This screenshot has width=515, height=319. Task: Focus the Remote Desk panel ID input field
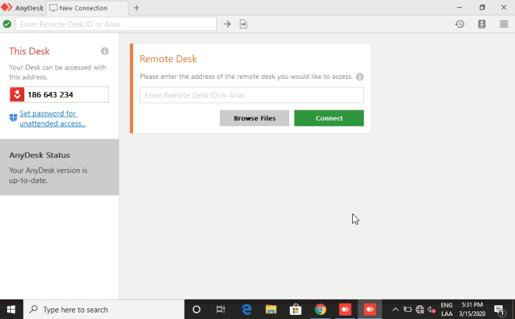click(252, 95)
